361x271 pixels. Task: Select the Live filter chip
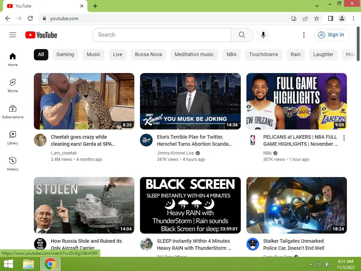point(118,55)
